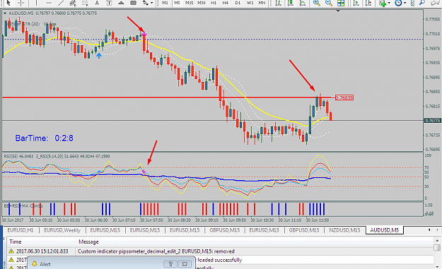Click the 0.76839 red price label
442x269 pixels.
pos(344,97)
